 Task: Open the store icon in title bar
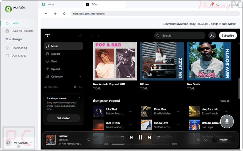[x=218, y=5]
